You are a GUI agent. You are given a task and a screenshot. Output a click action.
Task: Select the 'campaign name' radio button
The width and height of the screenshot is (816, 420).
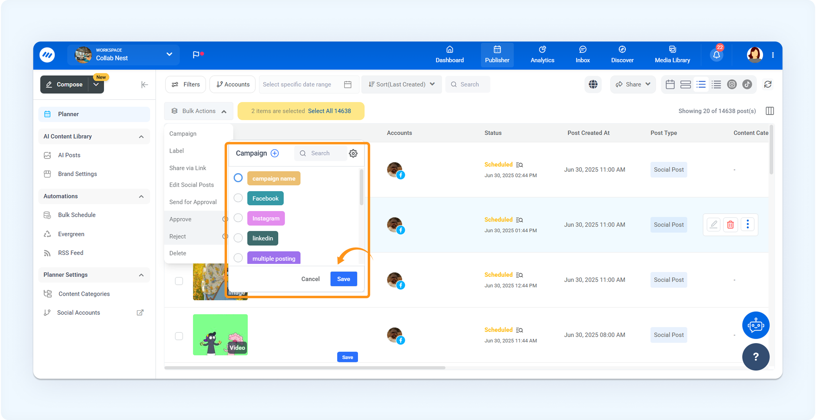238,178
